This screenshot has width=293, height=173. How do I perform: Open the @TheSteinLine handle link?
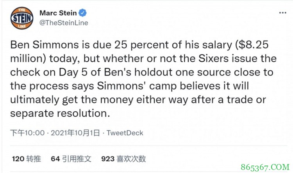click(64, 23)
